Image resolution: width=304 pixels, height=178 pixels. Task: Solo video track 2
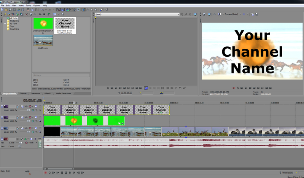tap(40, 117)
